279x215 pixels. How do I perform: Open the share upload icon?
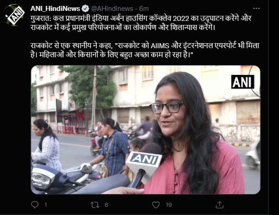[x=219, y=205]
